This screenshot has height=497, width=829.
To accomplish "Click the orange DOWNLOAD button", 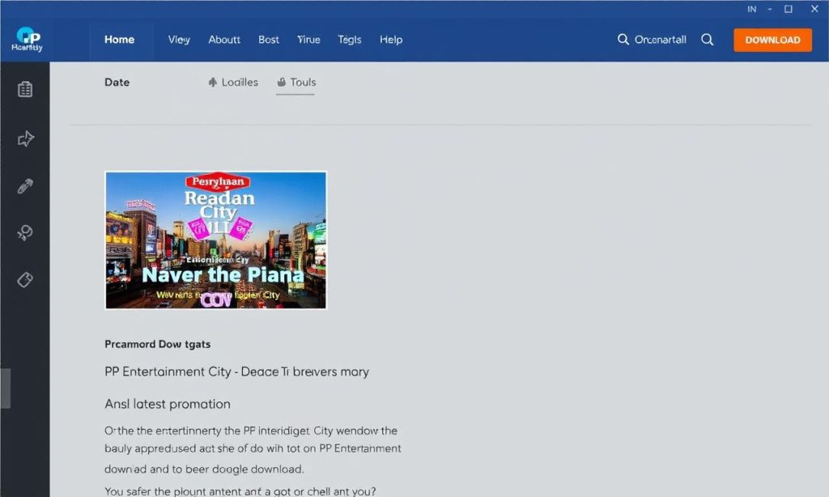I will 772,40.
